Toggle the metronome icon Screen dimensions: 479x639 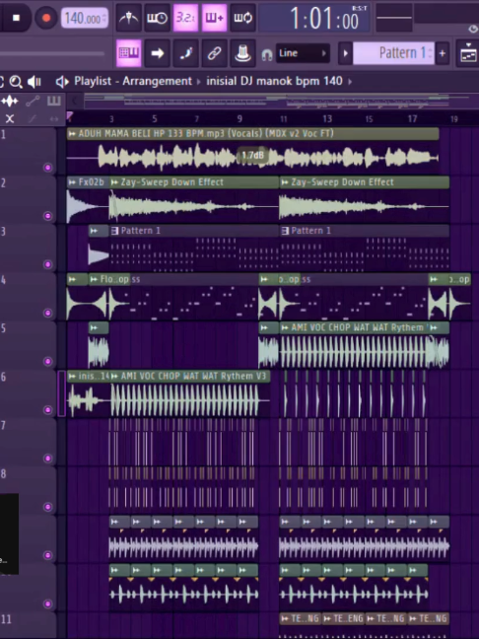(x=129, y=18)
